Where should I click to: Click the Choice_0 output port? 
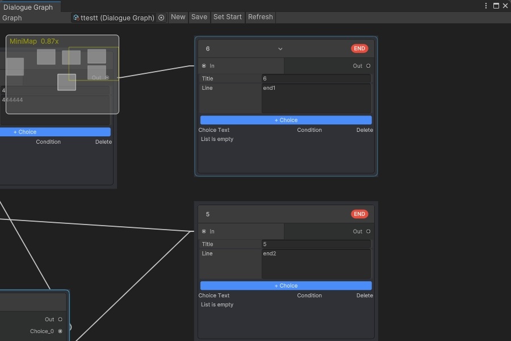[x=60, y=331]
